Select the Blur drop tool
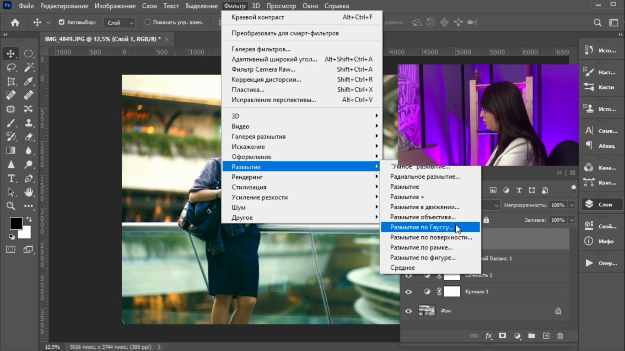This screenshot has height=351, width=625. pos(28,150)
